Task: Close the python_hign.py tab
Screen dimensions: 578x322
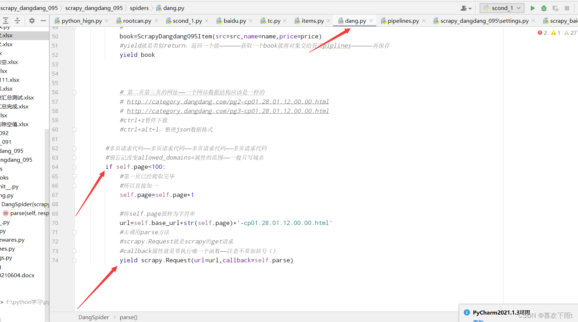Action: click(x=107, y=21)
